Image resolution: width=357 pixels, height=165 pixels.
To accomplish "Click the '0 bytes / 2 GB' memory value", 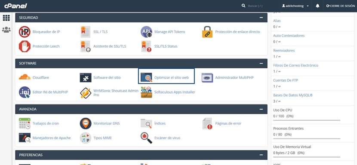I will point(284,153).
